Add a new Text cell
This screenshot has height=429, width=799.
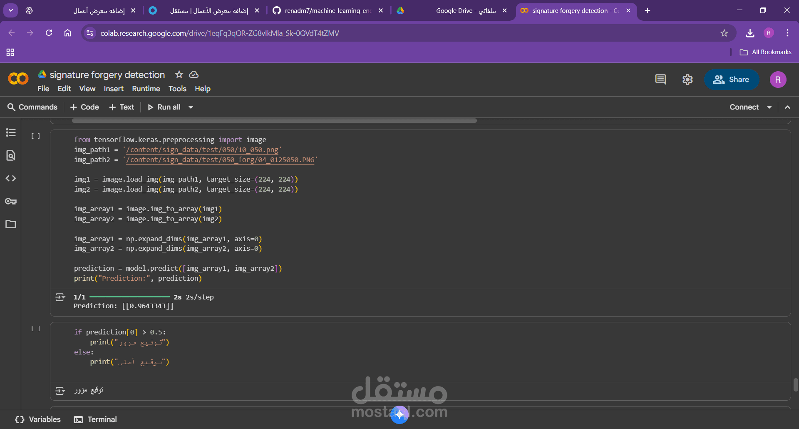(x=122, y=107)
